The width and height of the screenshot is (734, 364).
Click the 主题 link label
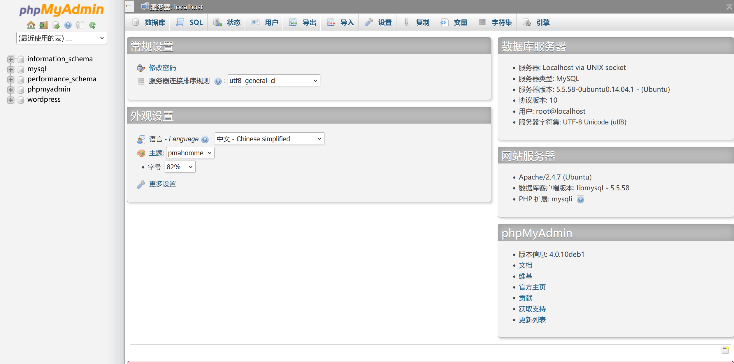pyautogui.click(x=157, y=153)
